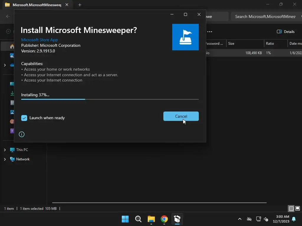Select the 108,490 KB file size cell
Image resolution: width=302 pixels, height=226 pixels.
[x=253, y=53]
